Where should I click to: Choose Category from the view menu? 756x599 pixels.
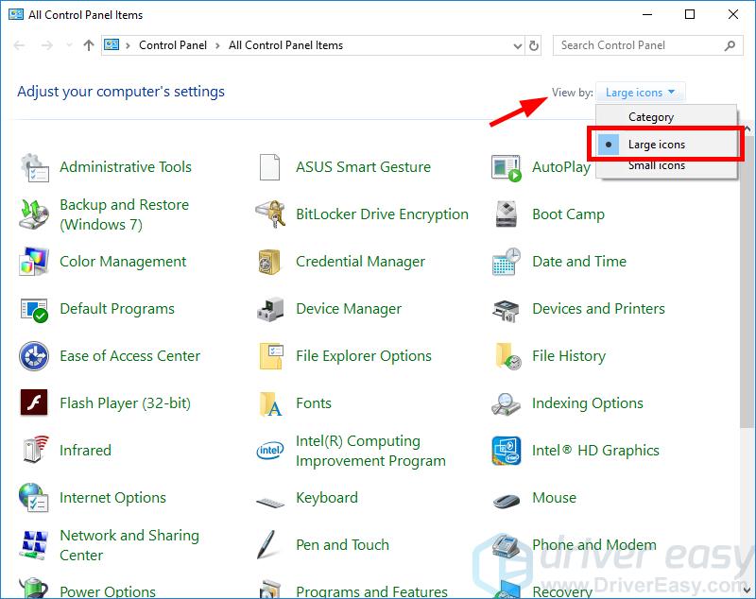(x=651, y=117)
